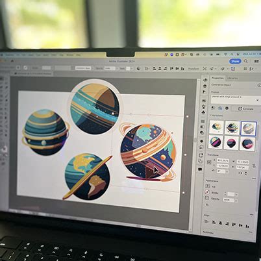Screen dimensions: 261x261
Task: Open the Asset Export panel icon in the dock
Action: point(201,155)
